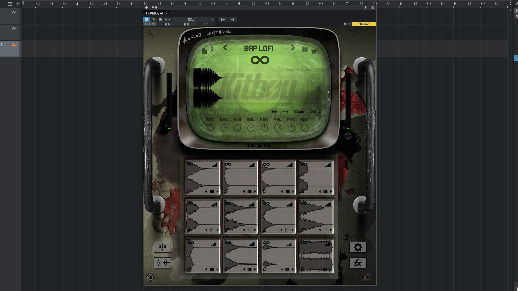Click next sample arrow on top-left pad
The image size is (518, 291).
217,192
